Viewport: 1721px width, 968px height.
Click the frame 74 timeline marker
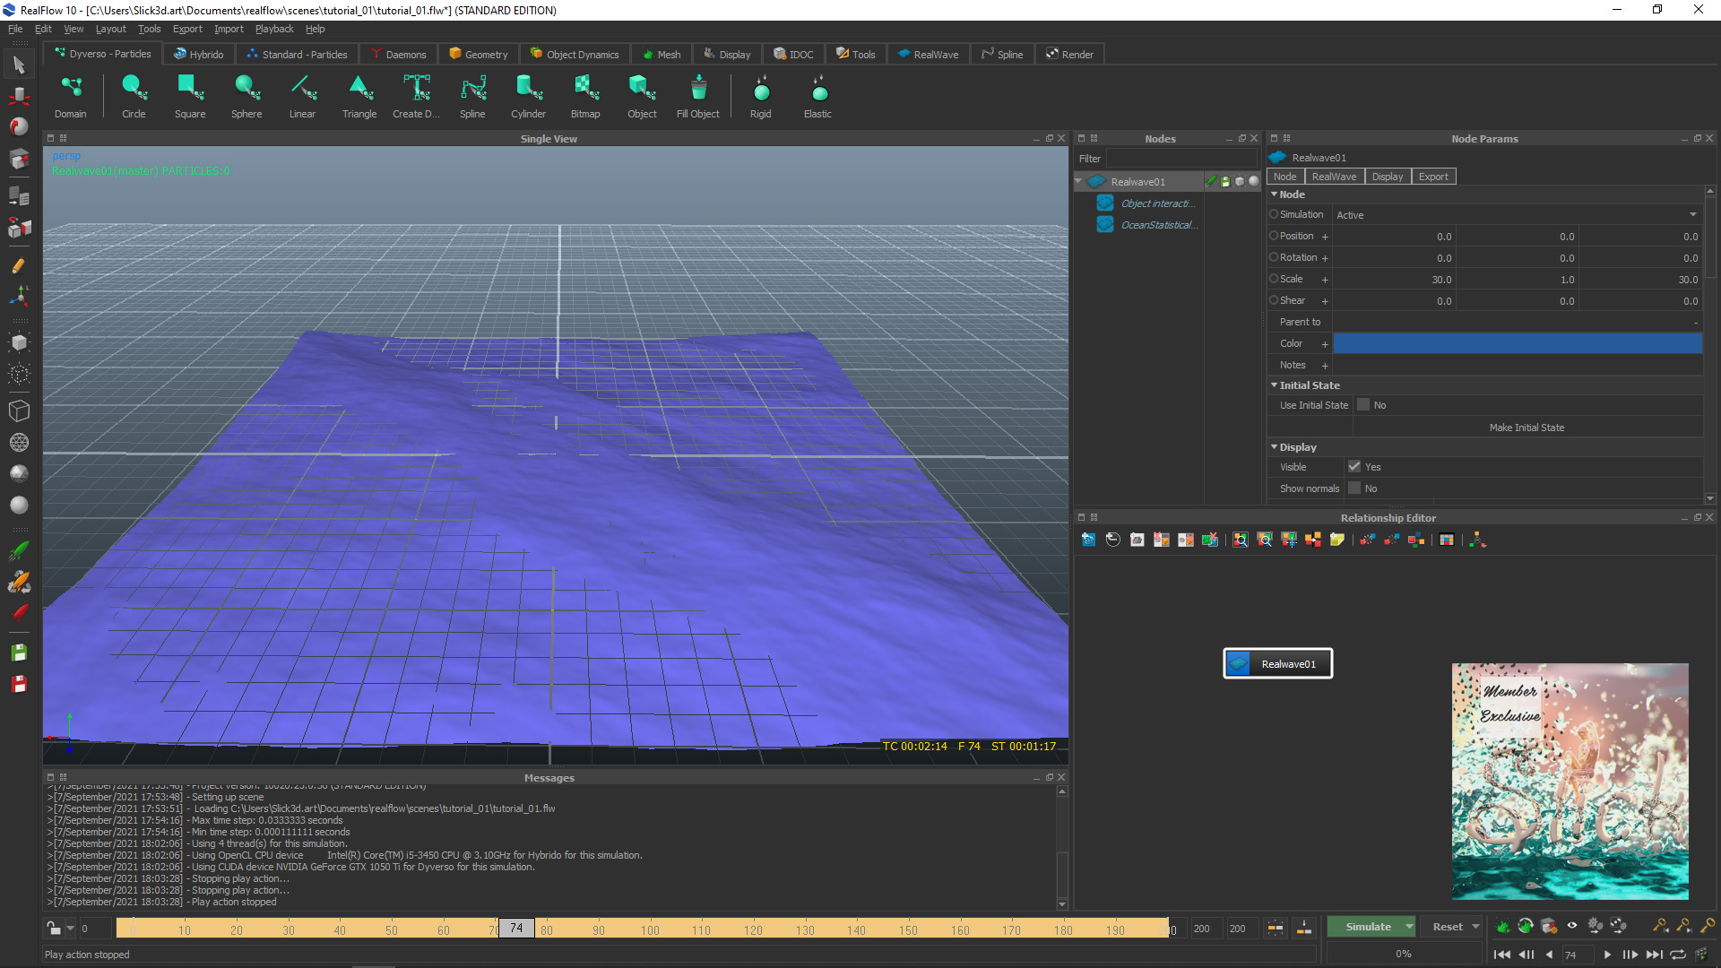point(516,929)
